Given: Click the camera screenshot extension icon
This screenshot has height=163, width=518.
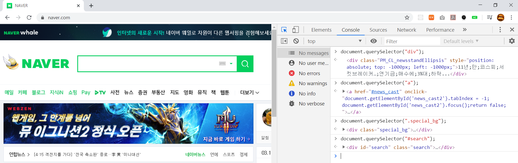Looking at the screenshot, I should coord(442,18).
